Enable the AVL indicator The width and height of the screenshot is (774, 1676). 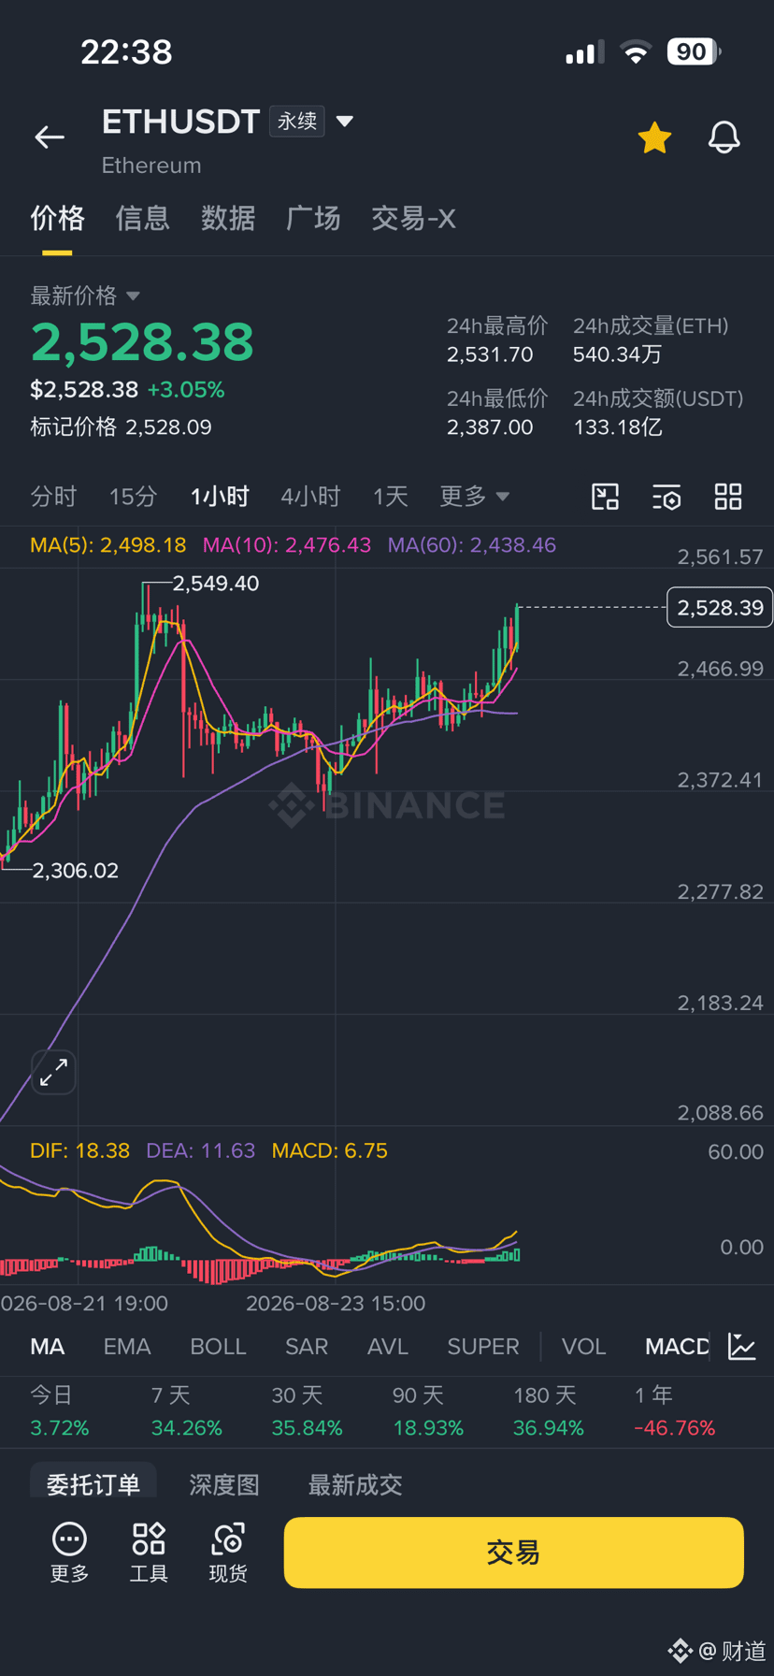tap(388, 1346)
